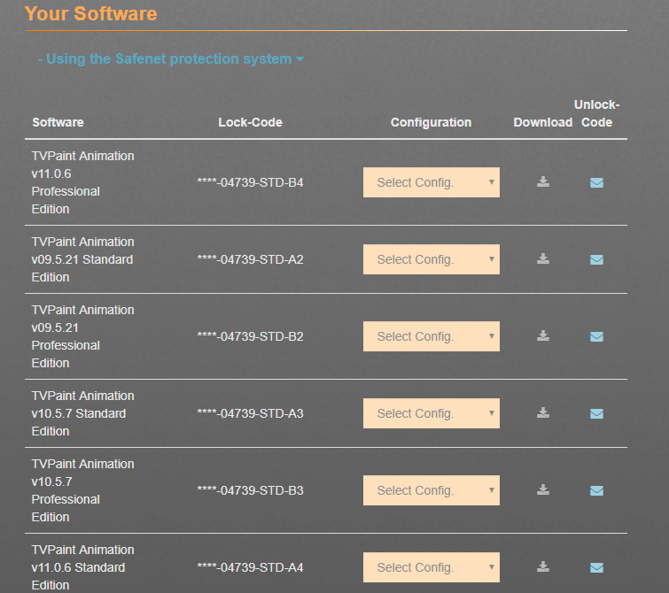
Task: Download TVPaint v09.5.21 Professional Edition
Action: point(542,336)
